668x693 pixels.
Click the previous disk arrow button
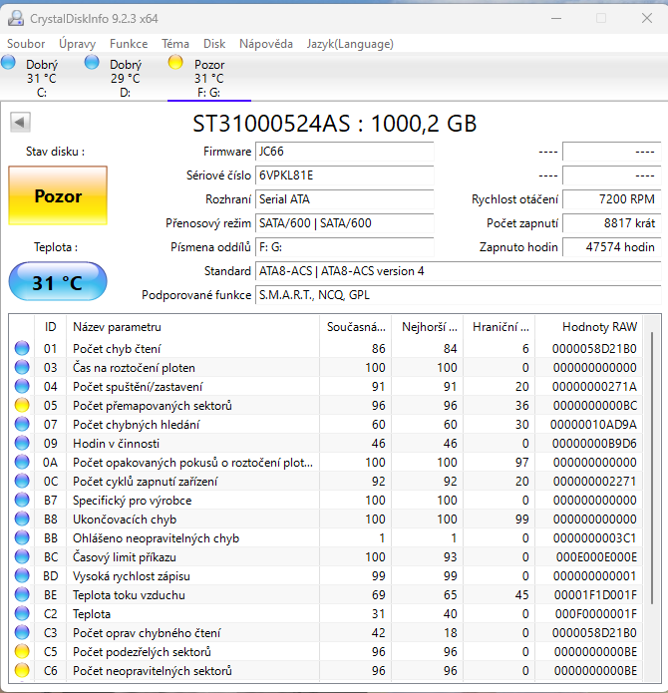[20, 122]
